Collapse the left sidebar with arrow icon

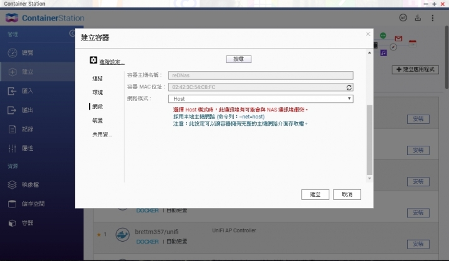coord(72,34)
